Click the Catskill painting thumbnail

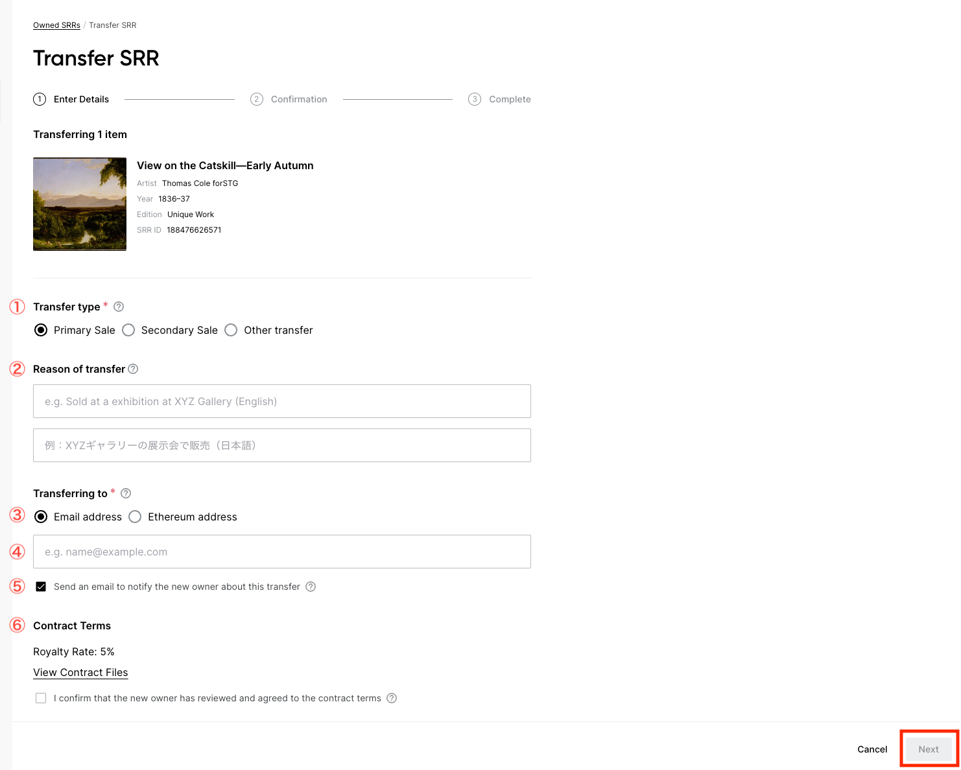pos(80,204)
